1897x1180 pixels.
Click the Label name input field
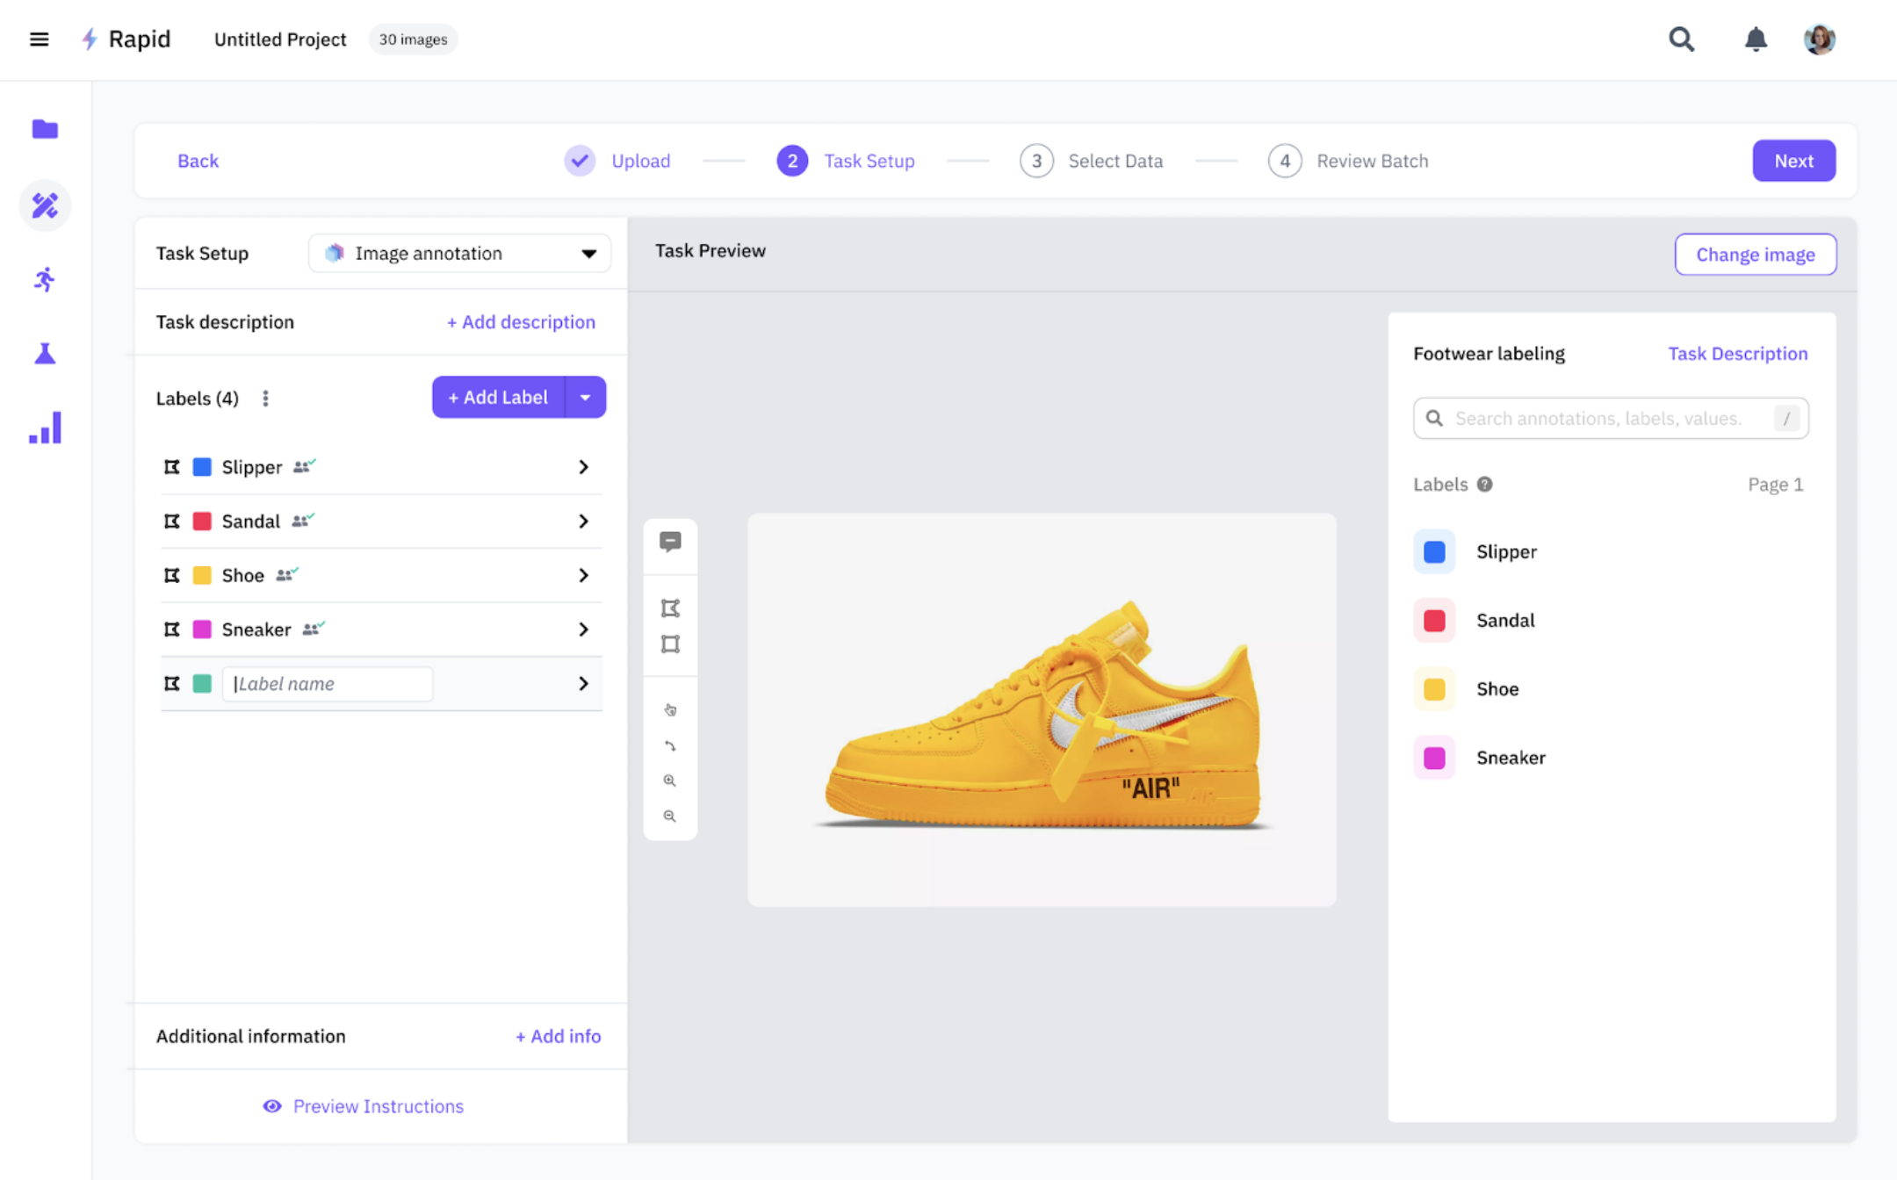(x=328, y=684)
